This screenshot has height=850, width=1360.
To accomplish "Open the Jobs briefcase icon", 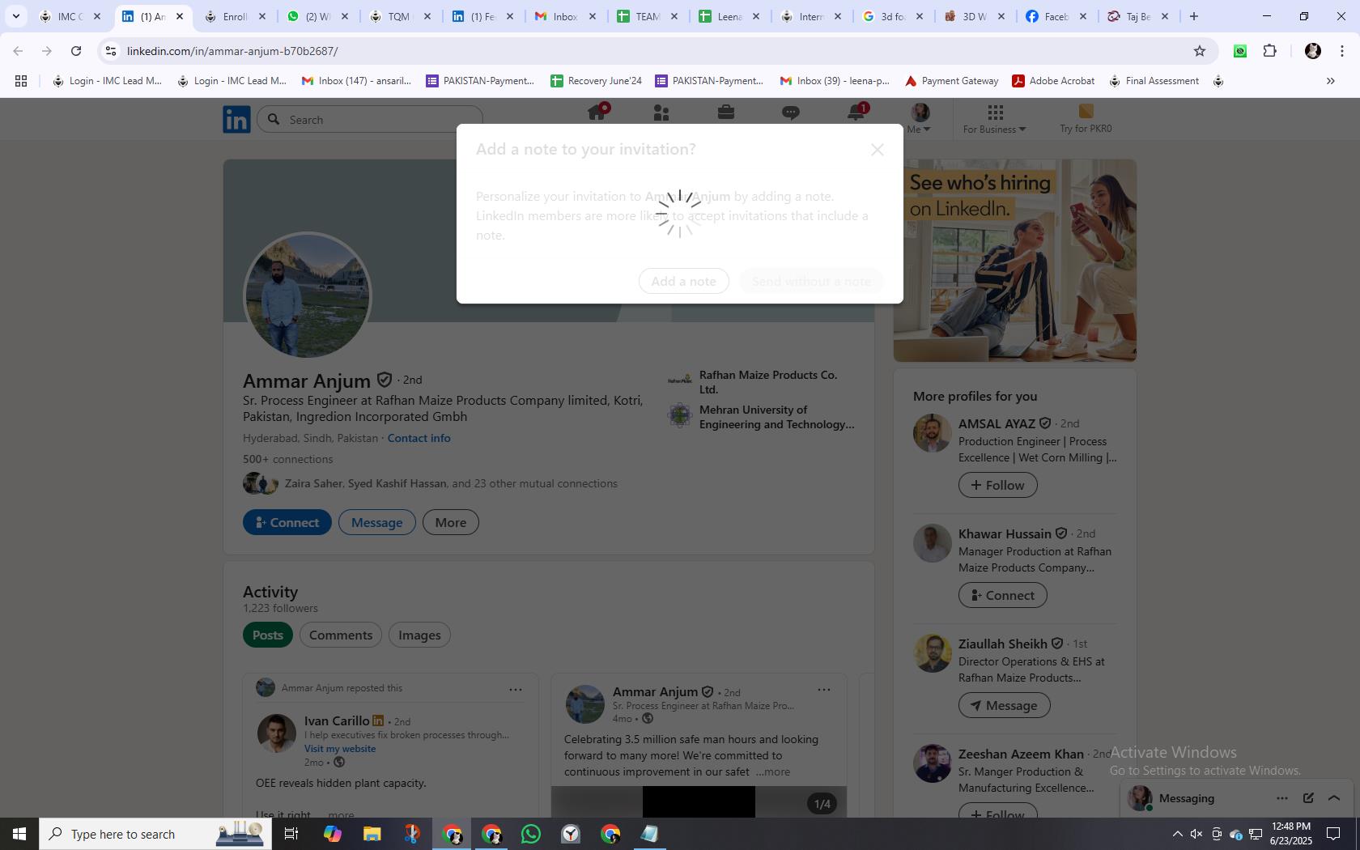I will pyautogui.click(x=726, y=113).
